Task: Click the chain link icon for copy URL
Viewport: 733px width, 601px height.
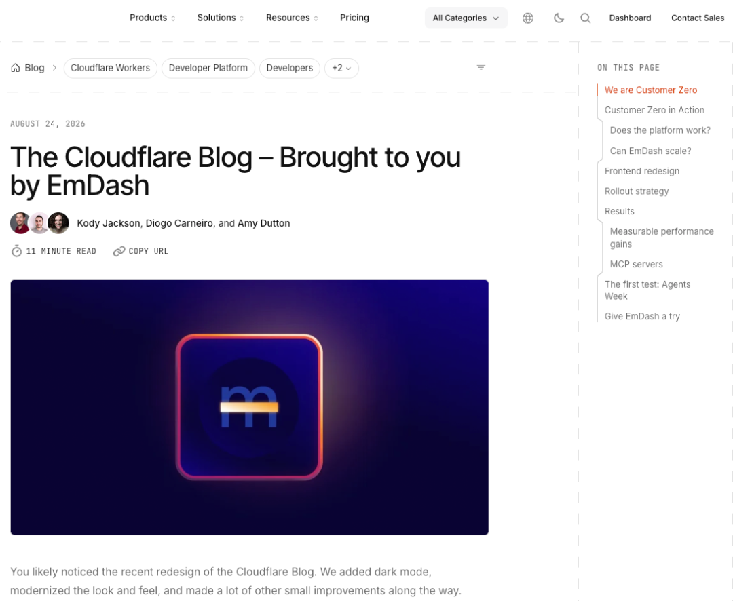Action: pyautogui.click(x=119, y=251)
